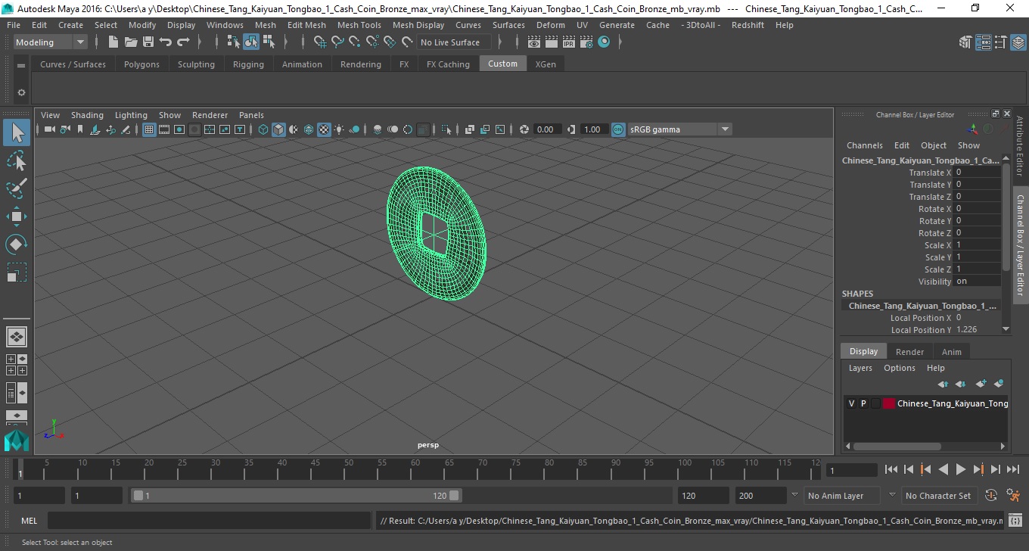Go to start of playback range button
The image size is (1029, 551).
[891, 469]
